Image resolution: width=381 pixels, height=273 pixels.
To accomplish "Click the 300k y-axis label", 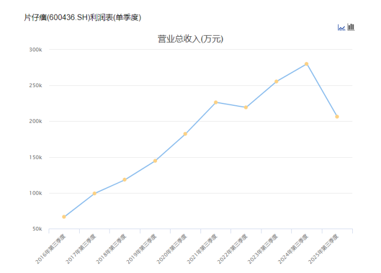I will (x=36, y=50).
